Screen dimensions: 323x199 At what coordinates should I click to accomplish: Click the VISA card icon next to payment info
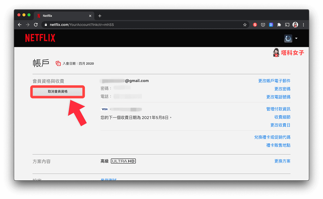(104, 109)
